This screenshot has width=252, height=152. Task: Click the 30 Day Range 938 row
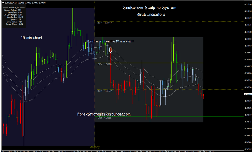tap(13, 14)
